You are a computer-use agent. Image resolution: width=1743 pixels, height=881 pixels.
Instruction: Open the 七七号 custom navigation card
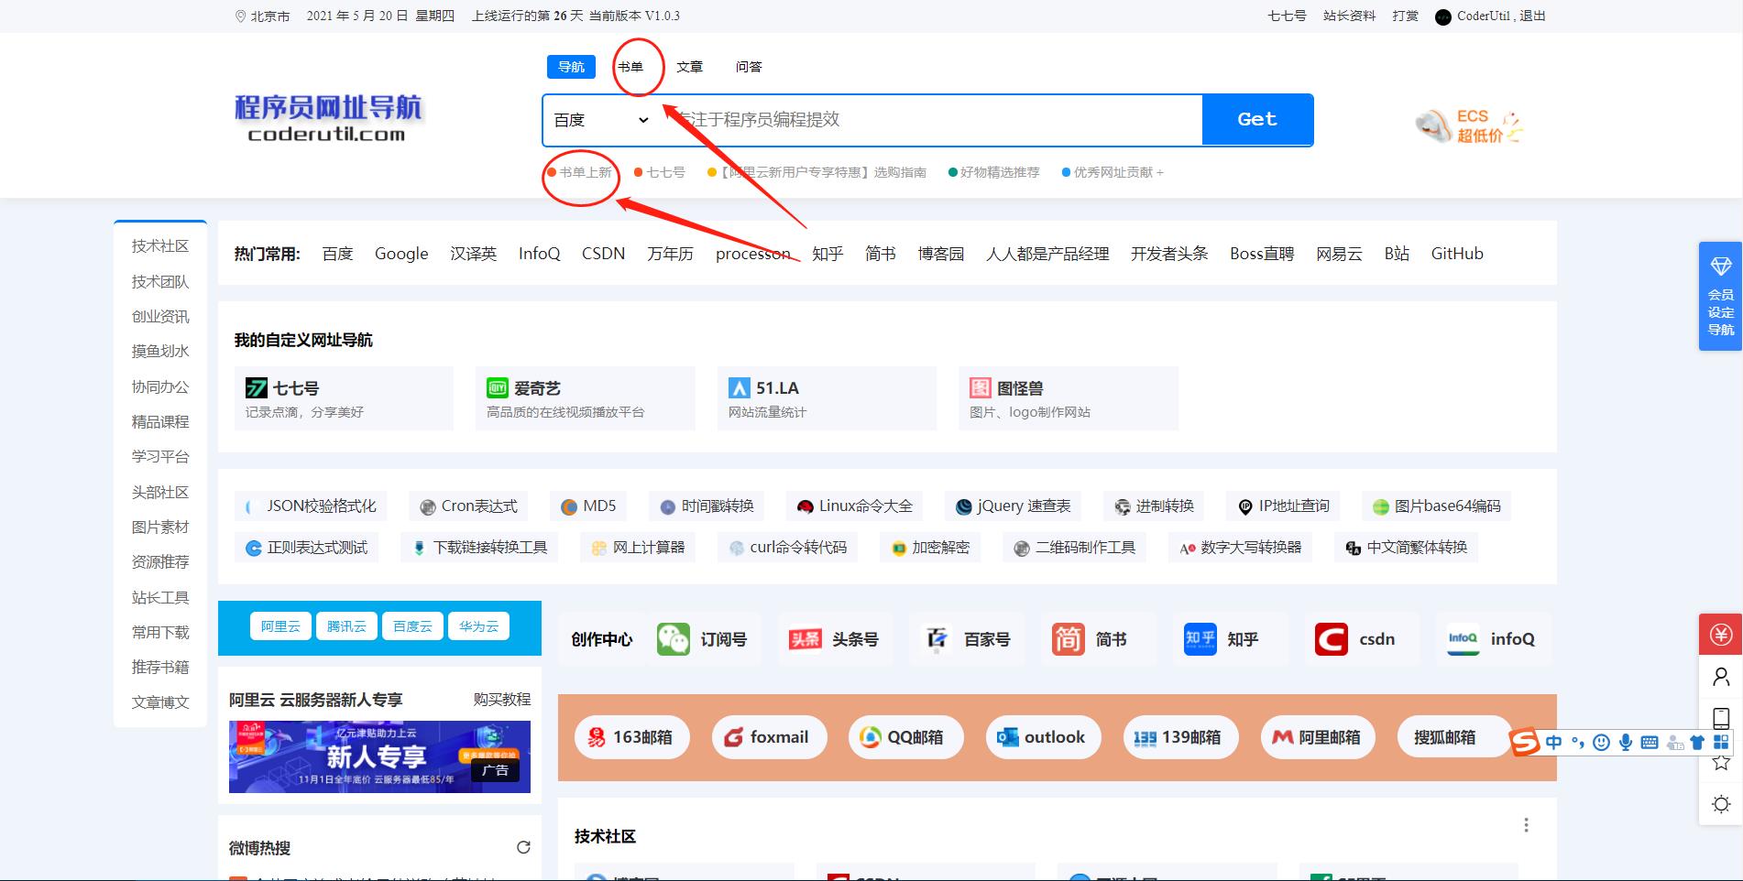click(x=344, y=398)
